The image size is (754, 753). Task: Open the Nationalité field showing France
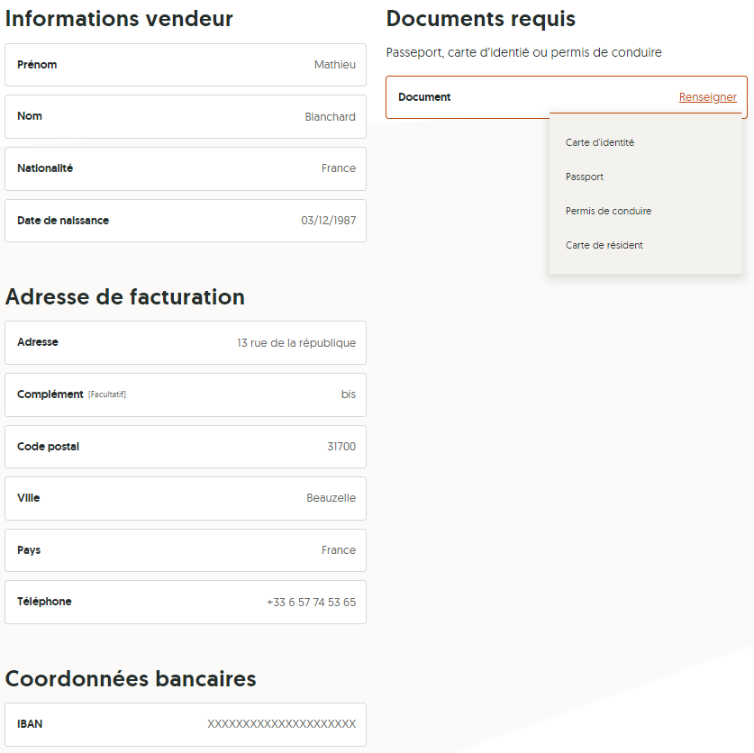tap(186, 168)
